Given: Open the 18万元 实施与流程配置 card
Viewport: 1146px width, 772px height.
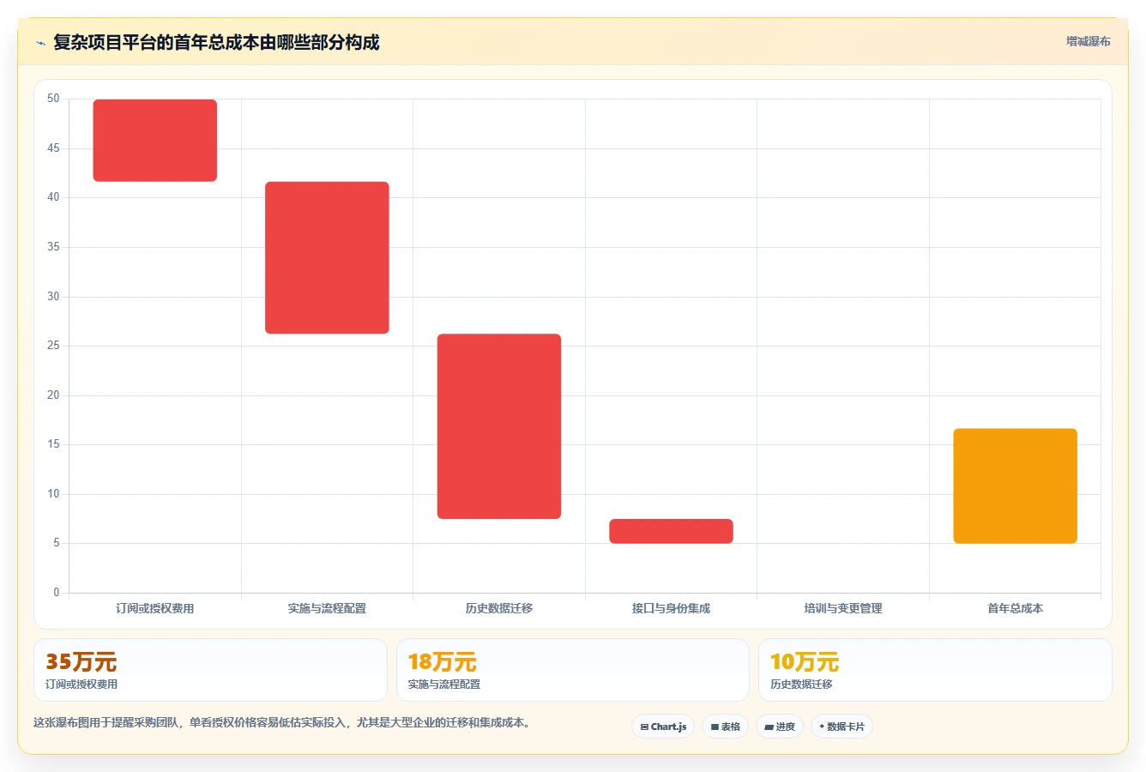Looking at the screenshot, I should [x=572, y=670].
